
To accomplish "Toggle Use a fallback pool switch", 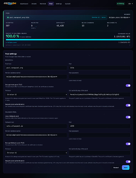I will coord(128,117).
